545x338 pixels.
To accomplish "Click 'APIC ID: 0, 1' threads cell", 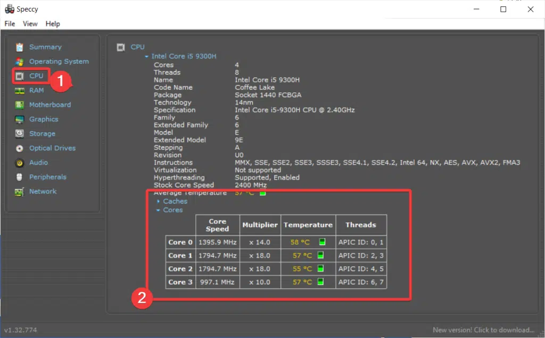I will (361, 242).
